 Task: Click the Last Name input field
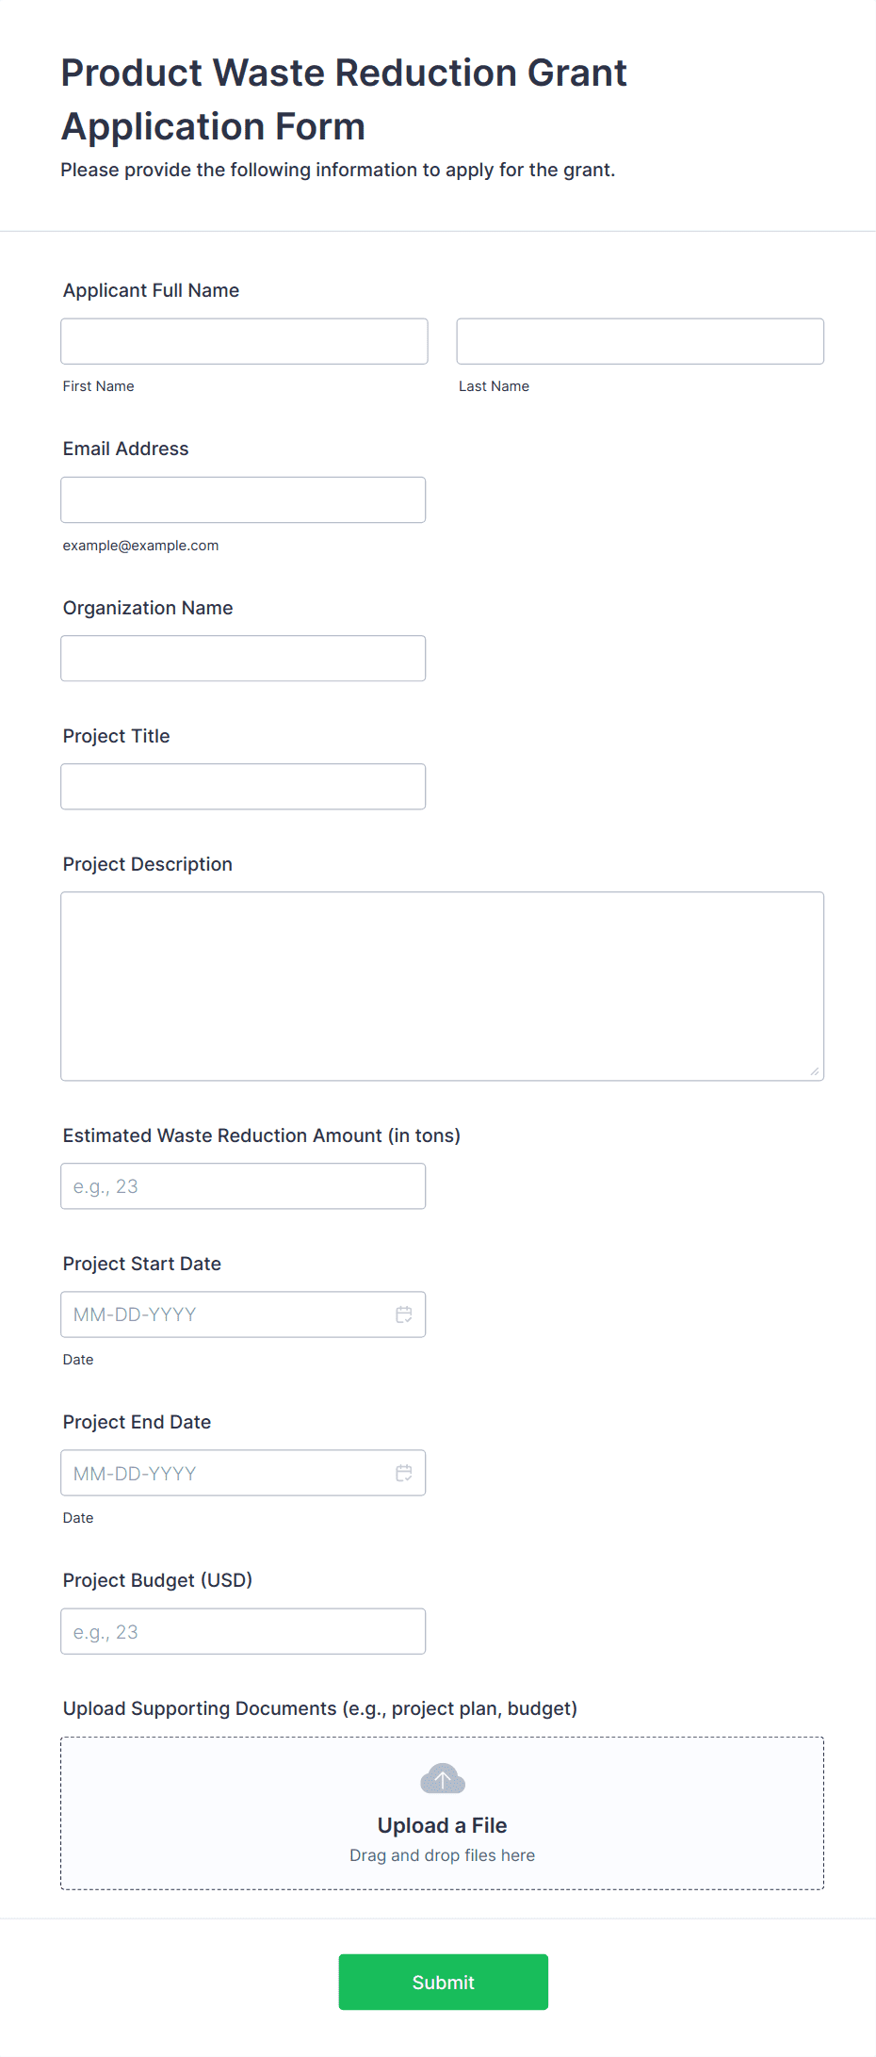click(x=640, y=341)
